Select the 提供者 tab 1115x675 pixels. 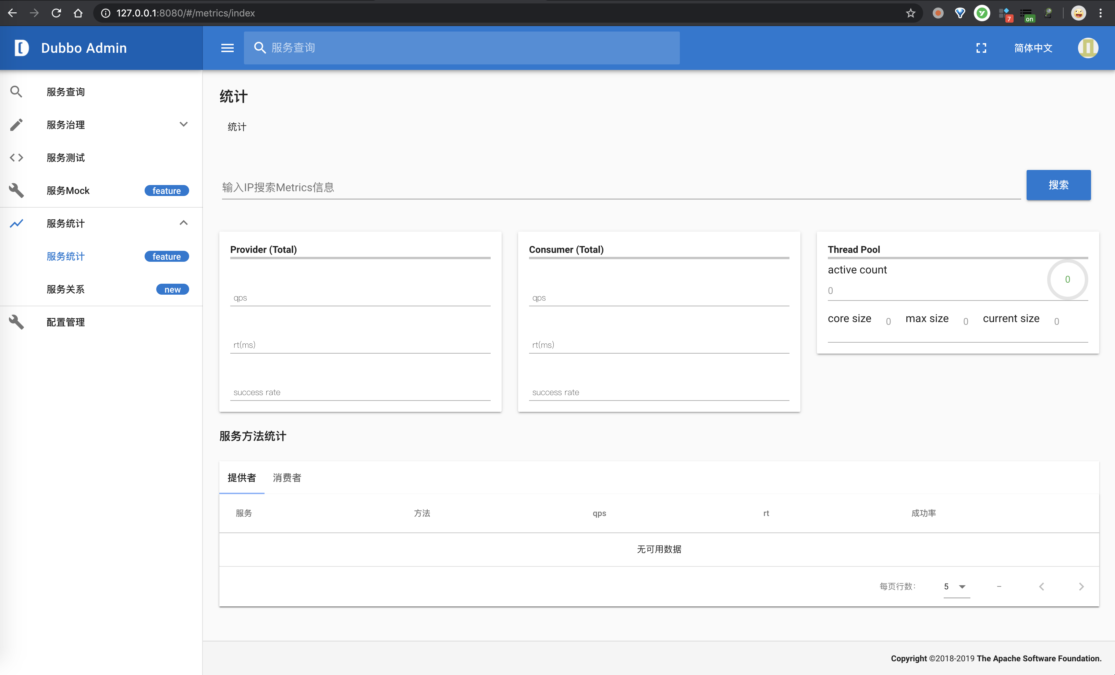point(242,478)
